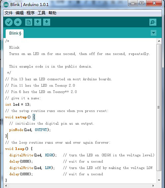
Task: Open the 工具 menu
Action: (x=41, y=13)
